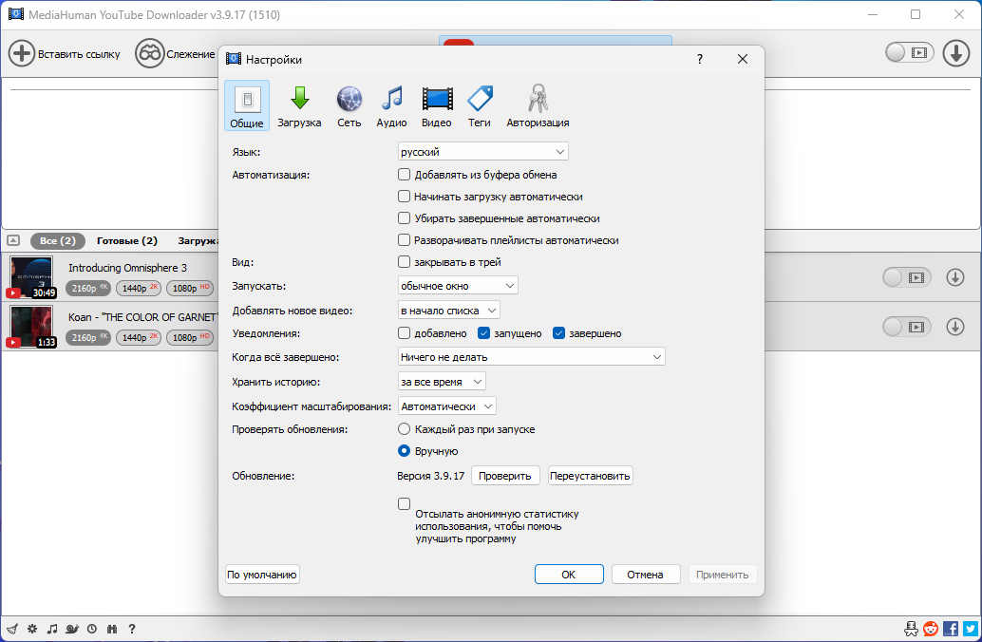This screenshot has height=642, width=982.
Task: Click the download-all arrow in the toolbar
Action: click(x=955, y=53)
